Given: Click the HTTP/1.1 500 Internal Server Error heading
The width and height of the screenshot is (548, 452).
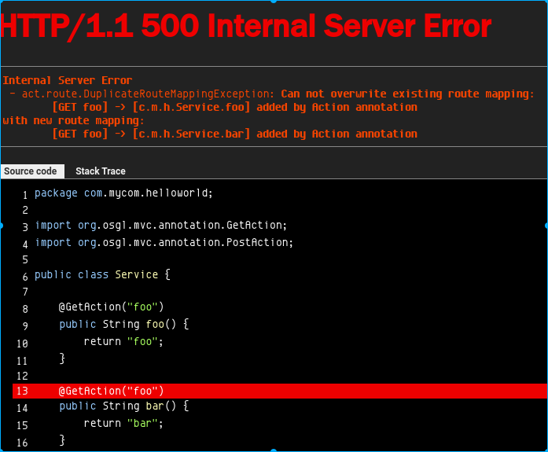Looking at the screenshot, I should [246, 26].
